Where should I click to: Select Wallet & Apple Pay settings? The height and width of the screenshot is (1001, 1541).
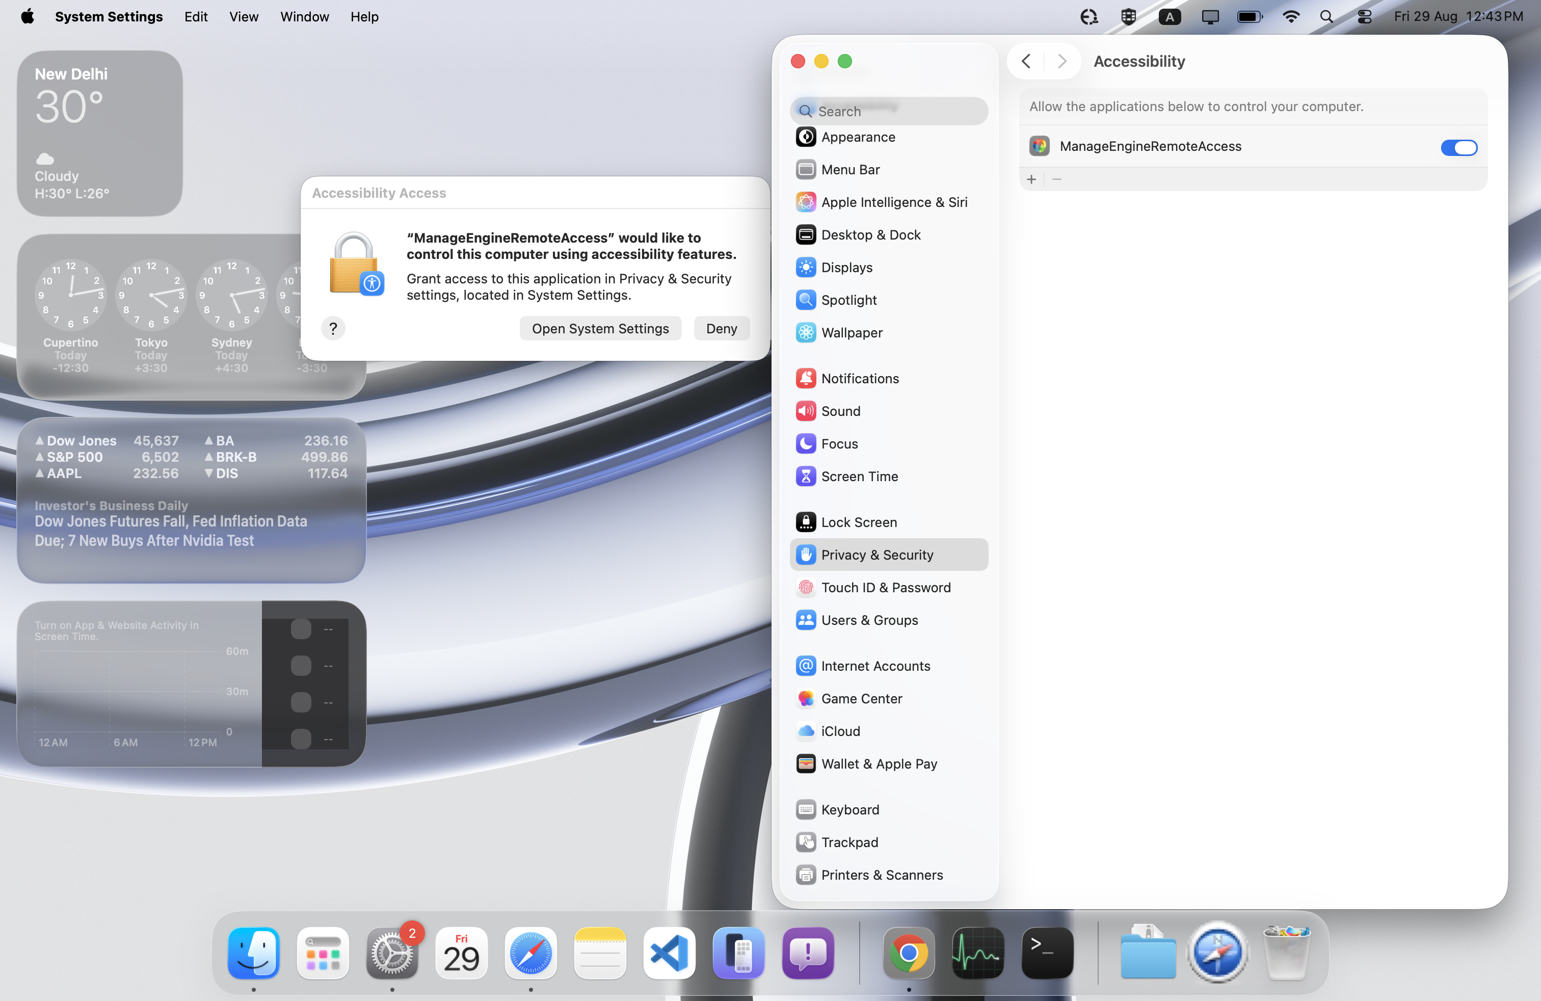pyautogui.click(x=879, y=763)
